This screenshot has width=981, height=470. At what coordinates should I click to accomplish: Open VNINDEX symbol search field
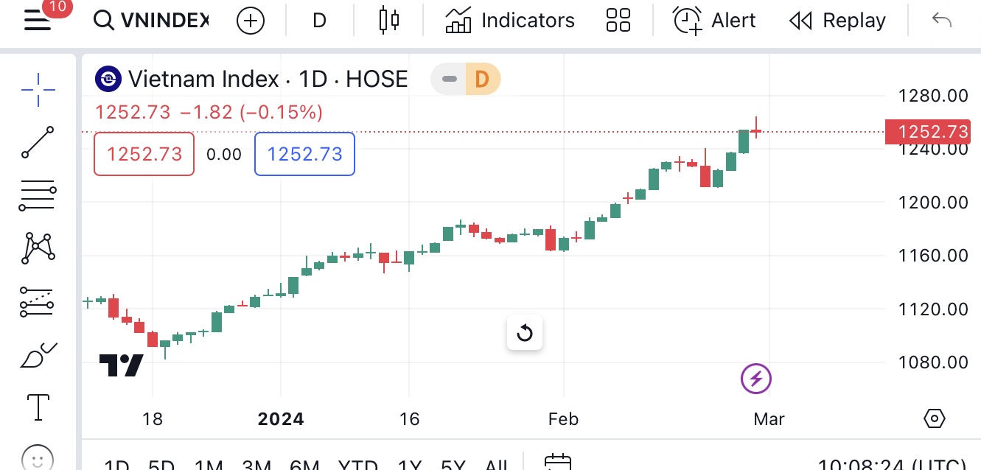[x=153, y=20]
